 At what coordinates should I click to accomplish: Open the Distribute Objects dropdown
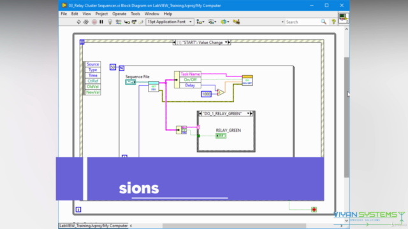coord(212,22)
